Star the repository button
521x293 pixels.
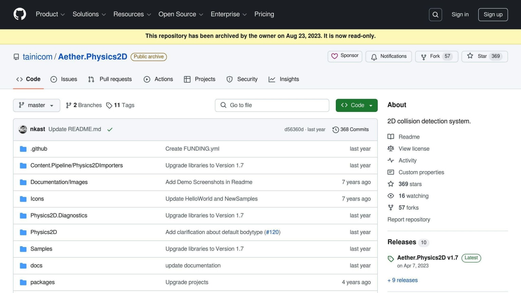coord(484,56)
